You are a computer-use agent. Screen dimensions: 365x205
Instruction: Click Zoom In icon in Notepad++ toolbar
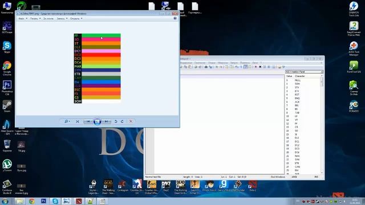[217, 67]
